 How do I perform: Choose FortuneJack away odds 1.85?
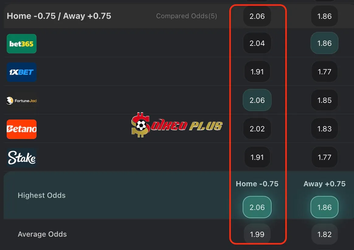[x=324, y=100]
